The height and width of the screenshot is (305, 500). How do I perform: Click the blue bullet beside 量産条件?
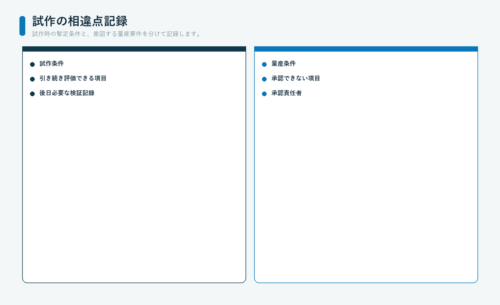coord(264,64)
